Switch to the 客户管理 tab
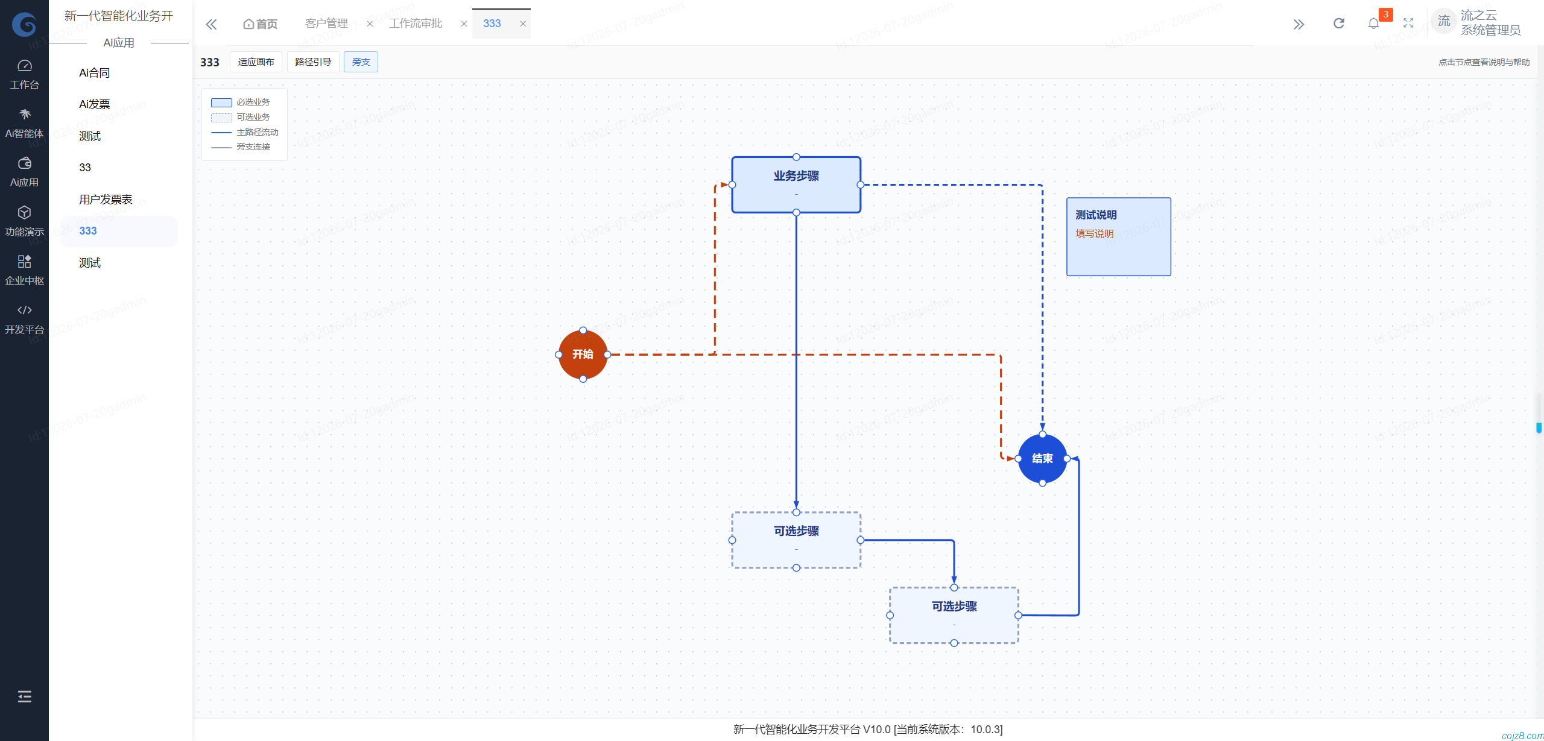This screenshot has width=1544, height=741. click(326, 24)
